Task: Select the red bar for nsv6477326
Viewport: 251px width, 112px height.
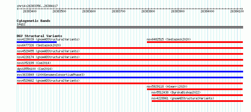Action: 130,48
